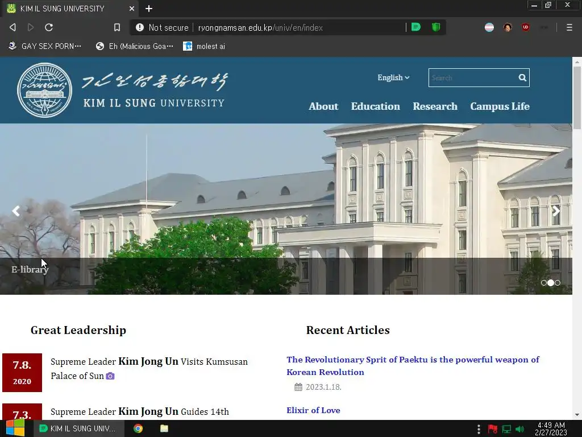Reload the page with refresh icon
Screen dimensions: 582x437
pos(49,27)
